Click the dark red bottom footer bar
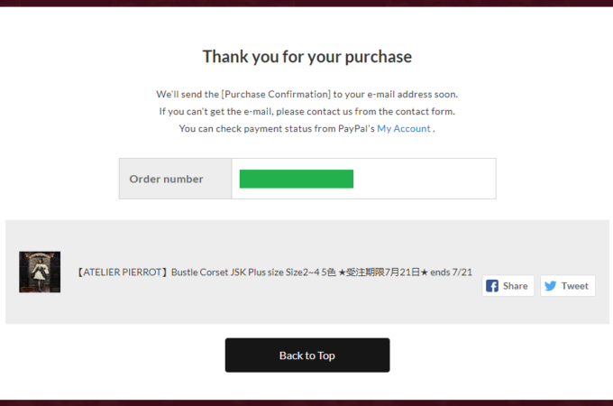 coord(306,402)
